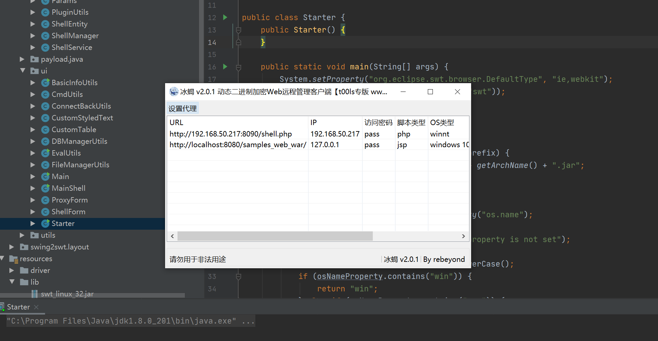Close the Starter run tab

36,307
